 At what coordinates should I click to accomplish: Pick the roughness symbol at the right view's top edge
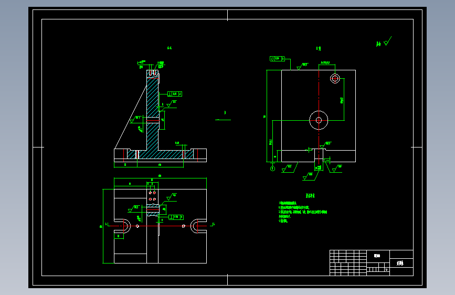[x=302, y=66]
